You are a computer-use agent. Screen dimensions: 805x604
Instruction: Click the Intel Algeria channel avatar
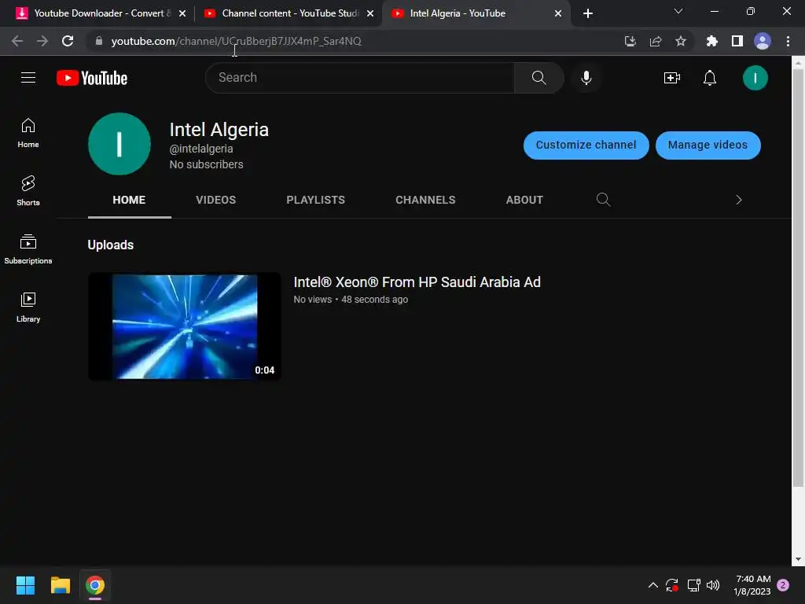(119, 144)
